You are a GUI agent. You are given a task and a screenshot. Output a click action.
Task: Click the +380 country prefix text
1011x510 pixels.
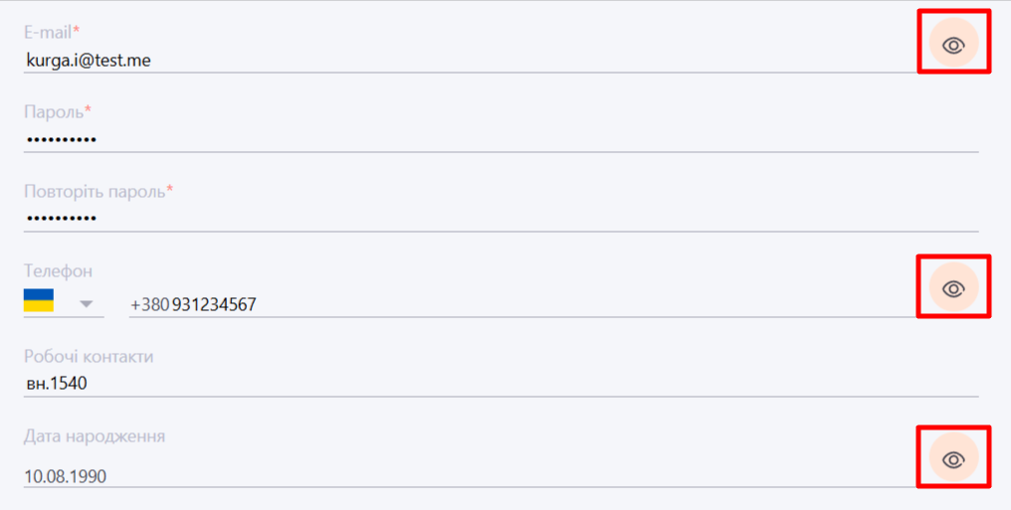(149, 304)
